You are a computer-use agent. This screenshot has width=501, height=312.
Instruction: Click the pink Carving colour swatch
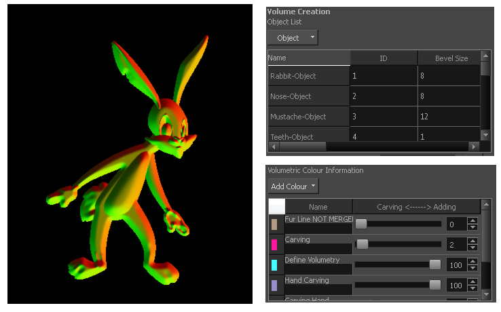[x=274, y=245]
